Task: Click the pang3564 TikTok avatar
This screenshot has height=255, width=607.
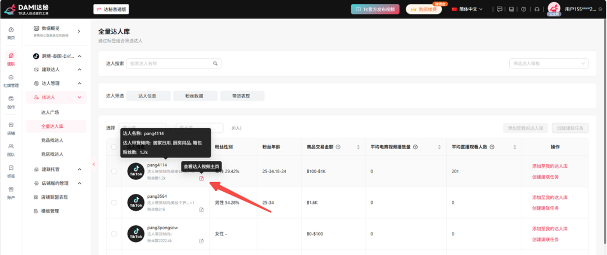Action: click(x=136, y=202)
